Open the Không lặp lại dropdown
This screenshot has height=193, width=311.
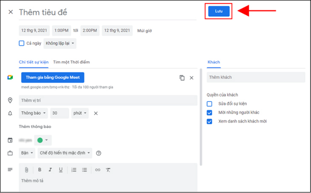(60, 43)
